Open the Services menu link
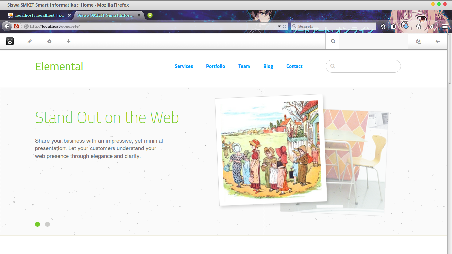Viewport: 452px width, 254px height. coord(184,66)
